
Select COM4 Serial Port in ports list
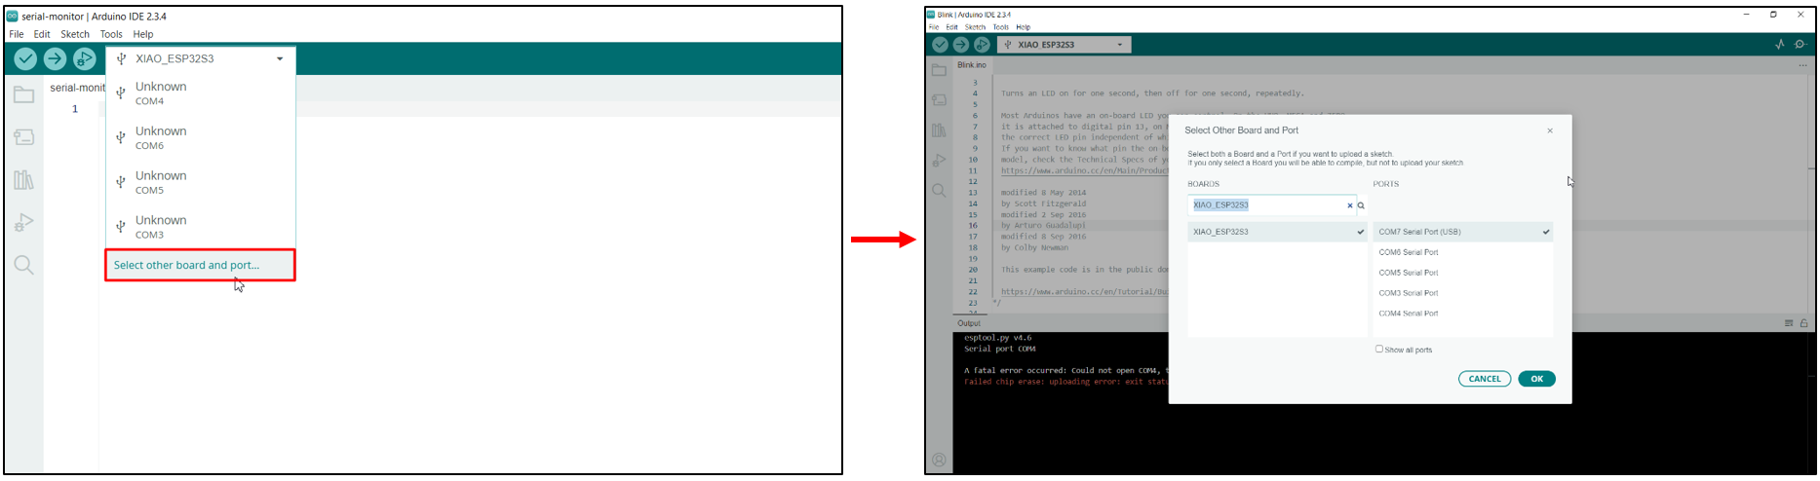click(x=1462, y=314)
